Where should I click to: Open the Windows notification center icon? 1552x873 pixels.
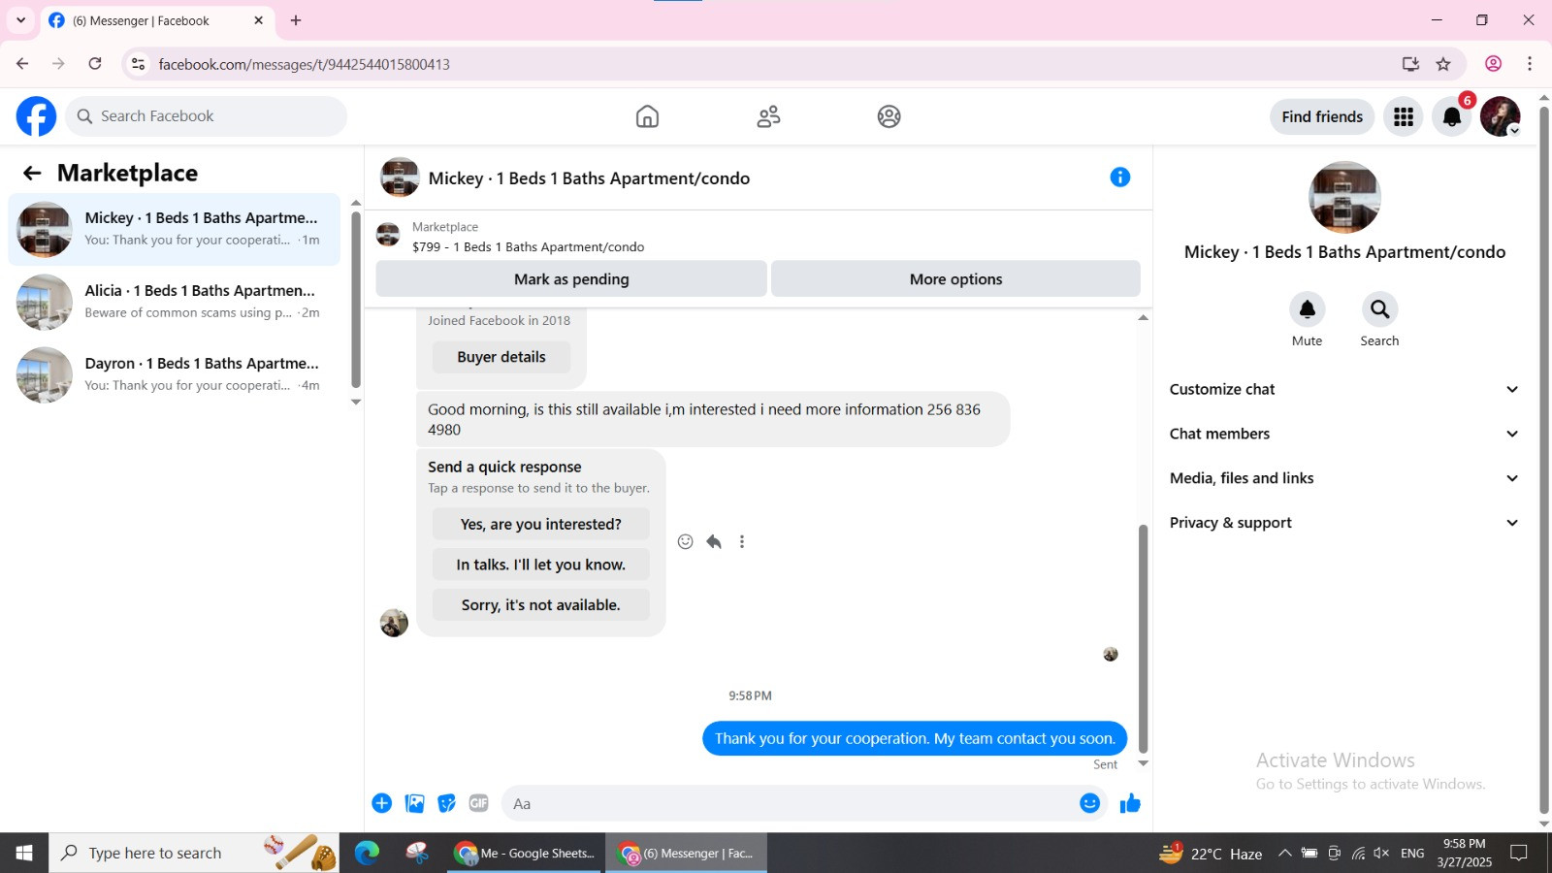pos(1519,854)
